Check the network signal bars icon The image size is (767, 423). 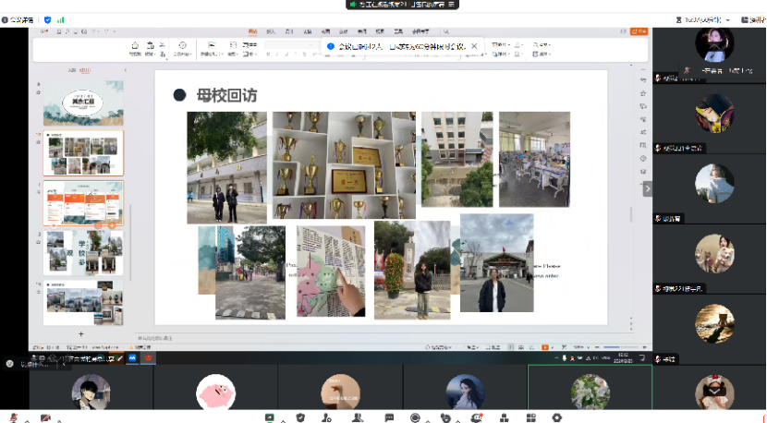tap(61, 19)
